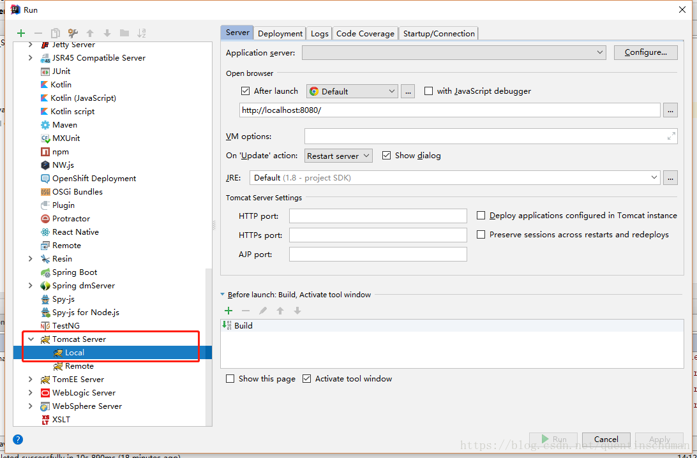Collapse the Tomcat Server node
The width and height of the screenshot is (697, 458).
tap(31, 339)
